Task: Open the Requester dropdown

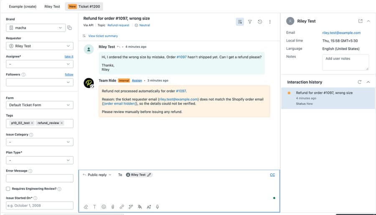Action: pyautogui.click(x=40, y=46)
